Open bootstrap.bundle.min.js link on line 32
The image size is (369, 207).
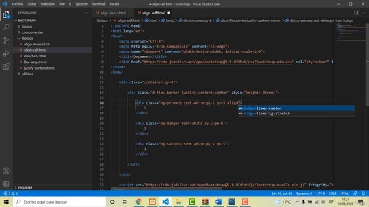[x=225, y=185]
